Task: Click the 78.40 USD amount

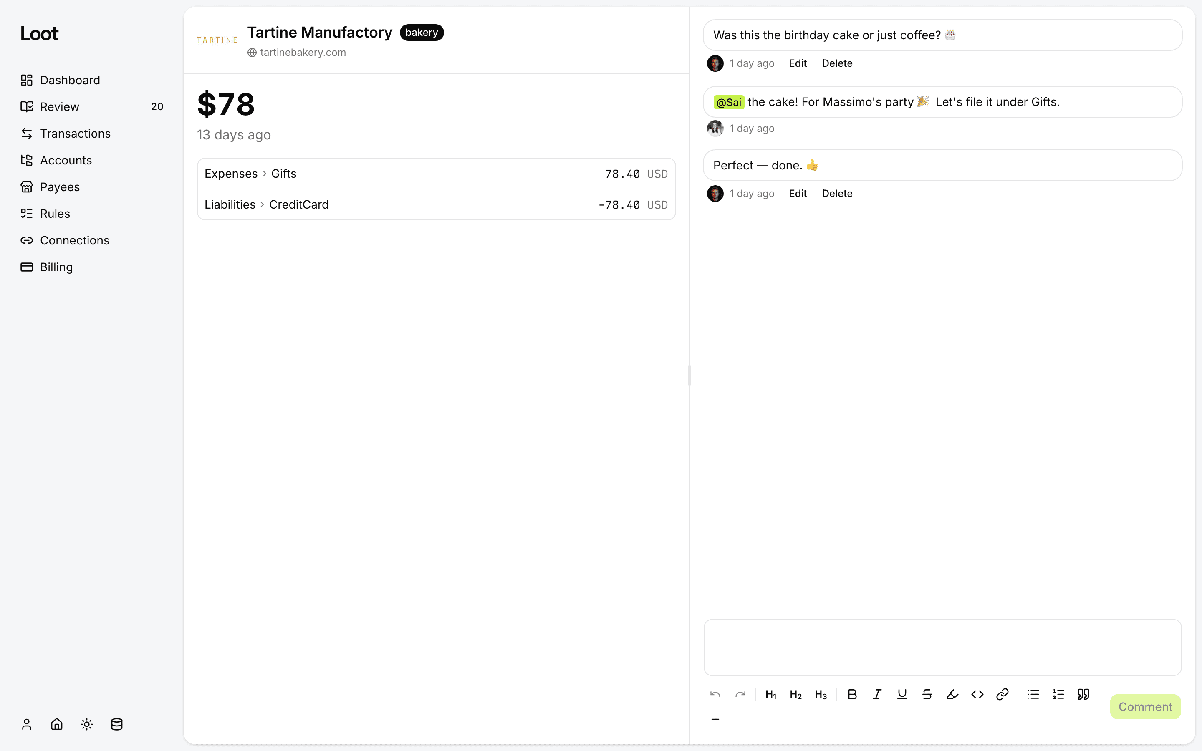Action: (x=636, y=174)
